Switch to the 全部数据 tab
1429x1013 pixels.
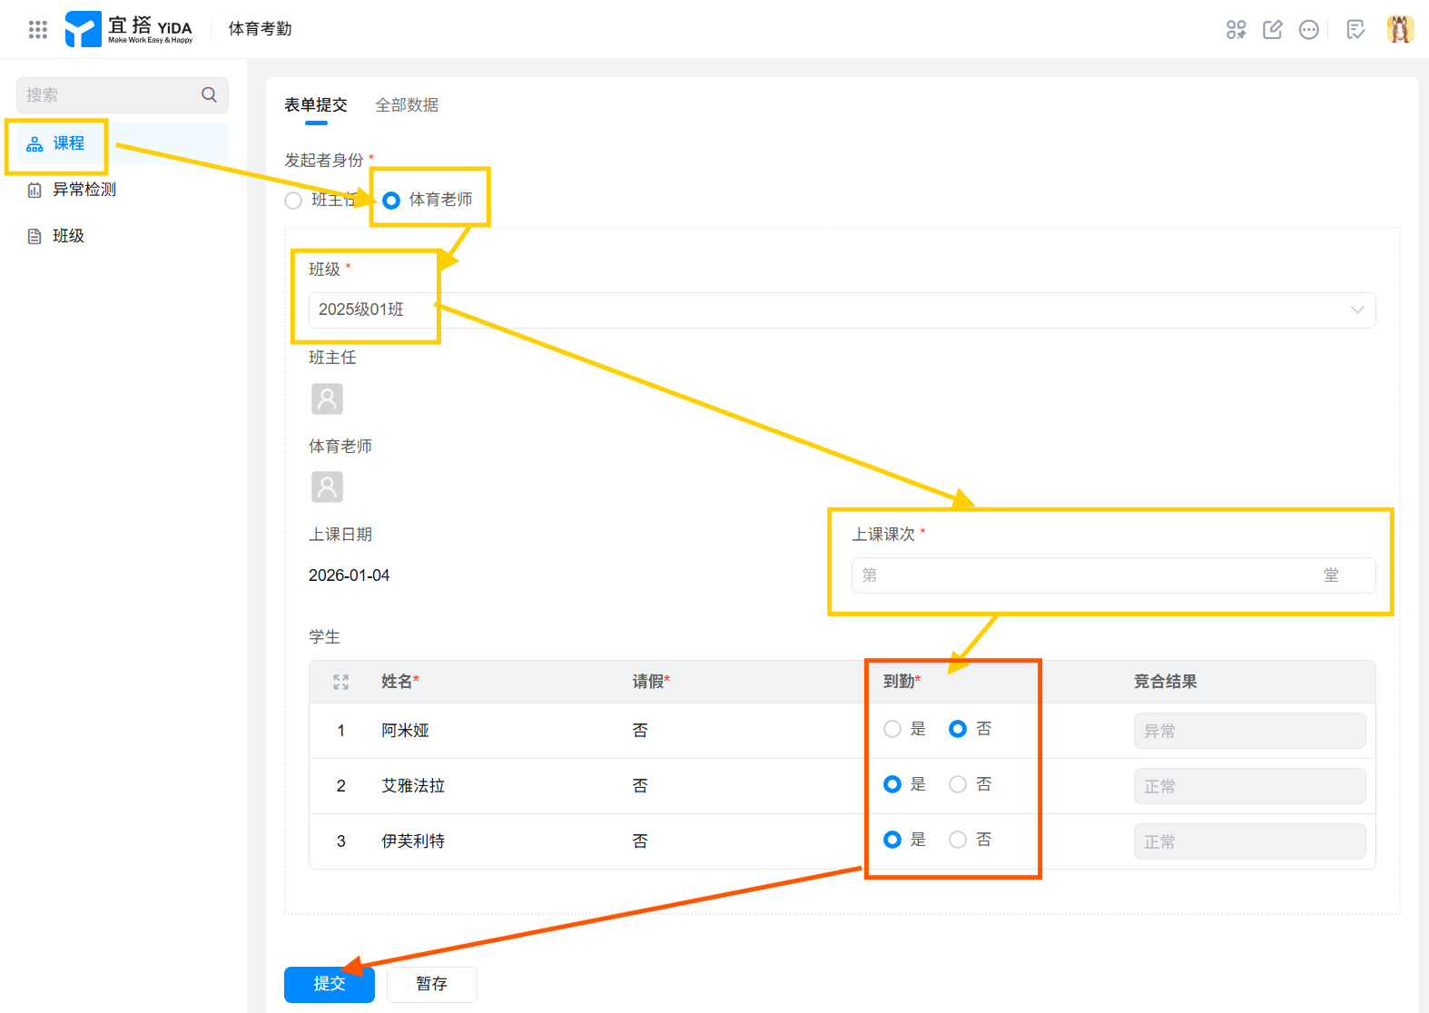(x=407, y=105)
